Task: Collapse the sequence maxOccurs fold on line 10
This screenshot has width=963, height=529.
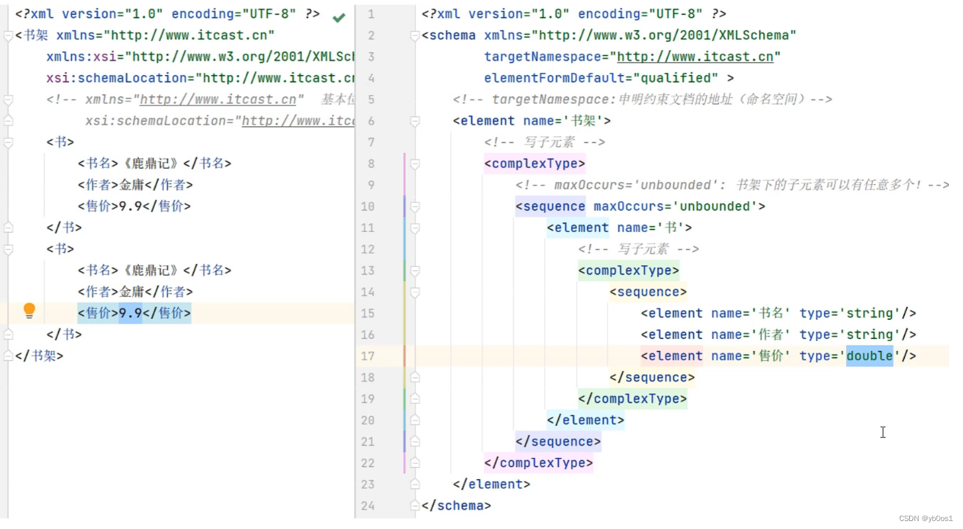Action: pos(415,206)
